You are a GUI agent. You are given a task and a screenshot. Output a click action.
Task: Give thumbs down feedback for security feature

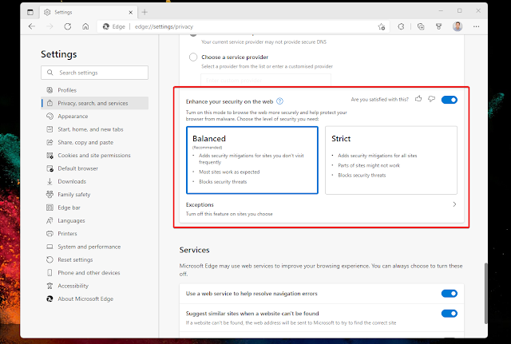[431, 99]
